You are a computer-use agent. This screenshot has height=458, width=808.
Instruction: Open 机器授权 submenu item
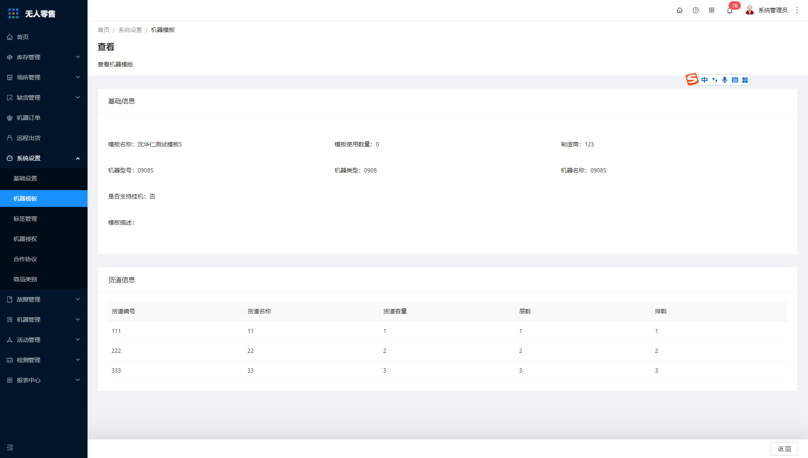coord(44,239)
